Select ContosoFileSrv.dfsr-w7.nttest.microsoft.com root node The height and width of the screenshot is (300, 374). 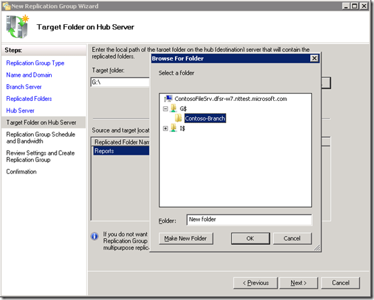pyautogui.click(x=231, y=99)
